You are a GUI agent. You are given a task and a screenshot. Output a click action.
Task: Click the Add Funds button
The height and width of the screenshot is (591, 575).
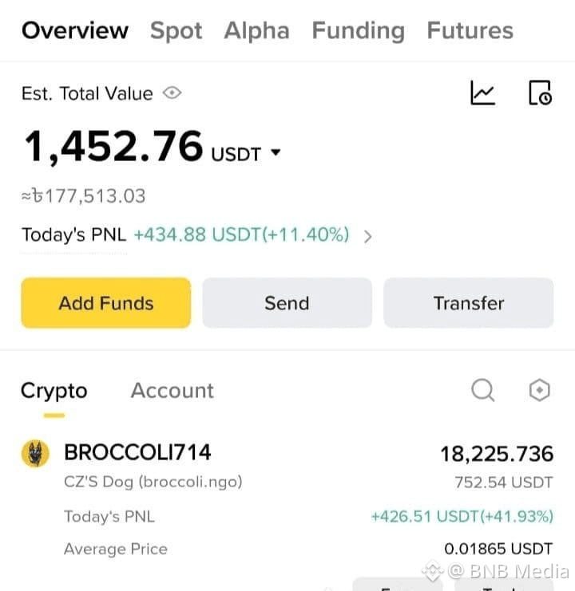106,303
